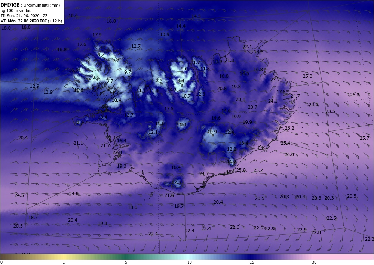Click the 18.9 value on the map
The width and height of the screenshot is (374, 265).
(x=171, y=89)
